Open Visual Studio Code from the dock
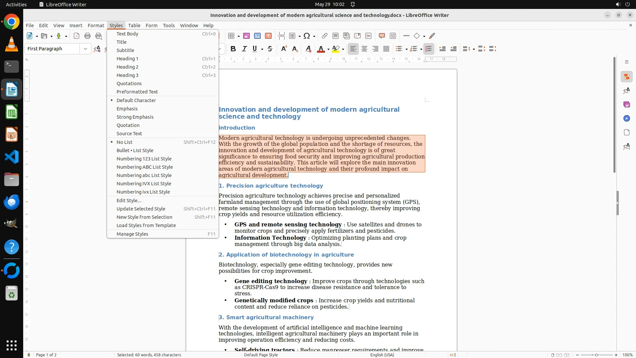This screenshot has width=636, height=358. tap(12, 157)
